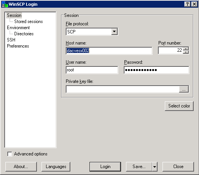Increase the port number with up arrow
This screenshot has width=199, height=175.
point(186,49)
